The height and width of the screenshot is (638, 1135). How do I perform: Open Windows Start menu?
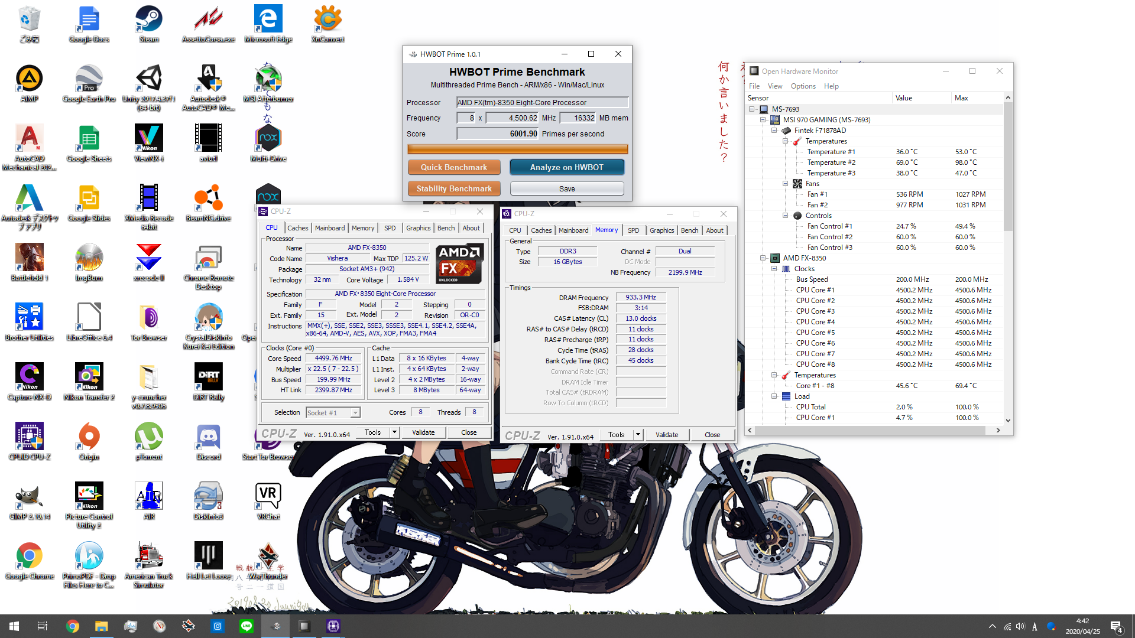tap(14, 626)
